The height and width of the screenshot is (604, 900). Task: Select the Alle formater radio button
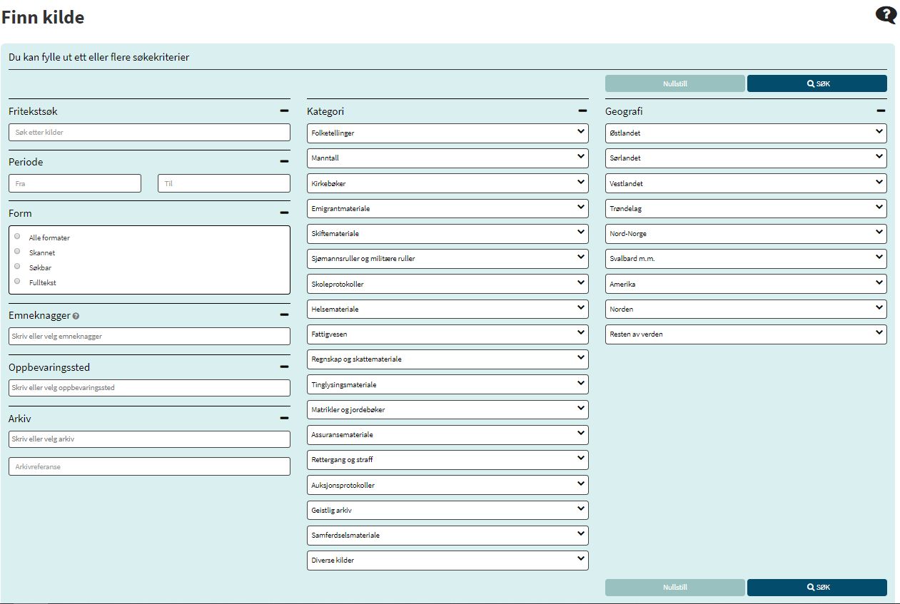pyautogui.click(x=17, y=237)
